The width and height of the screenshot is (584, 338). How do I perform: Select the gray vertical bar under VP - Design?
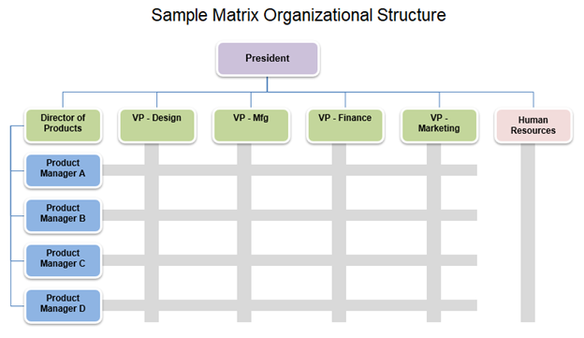point(152,232)
